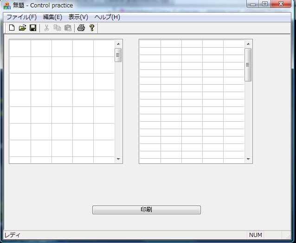Image resolution: width=296 pixels, height=243 pixels.
Task: Click the Copy toolbar icon
Action: click(x=57, y=28)
